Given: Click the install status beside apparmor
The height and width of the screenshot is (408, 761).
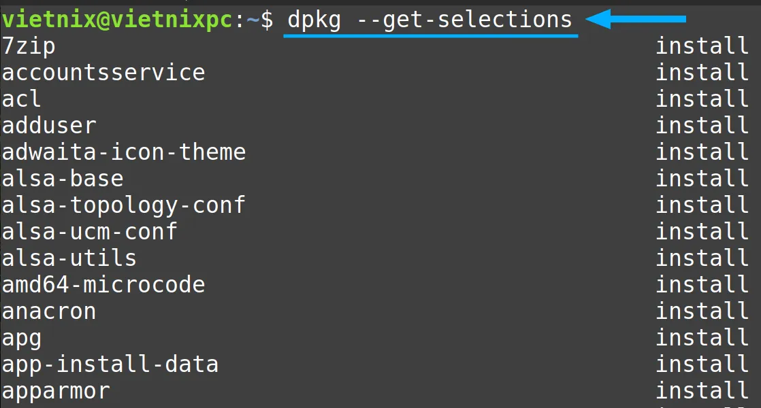Looking at the screenshot, I should point(702,390).
